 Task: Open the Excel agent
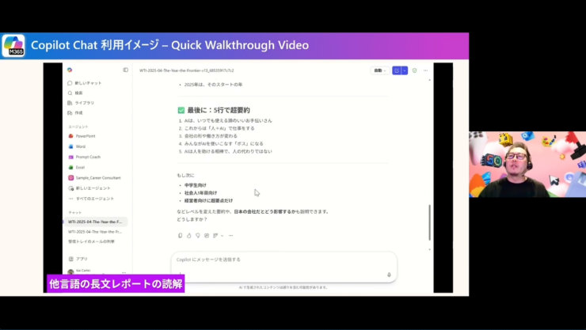point(77,168)
